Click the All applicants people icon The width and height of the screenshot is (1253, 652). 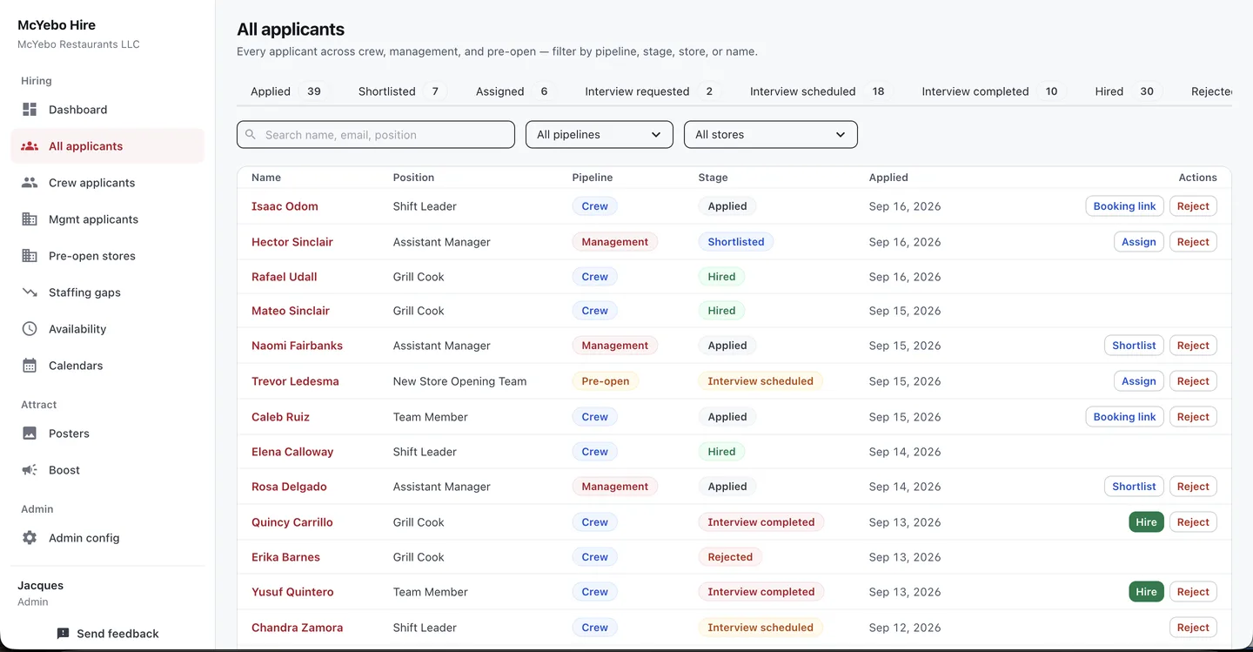pos(30,146)
